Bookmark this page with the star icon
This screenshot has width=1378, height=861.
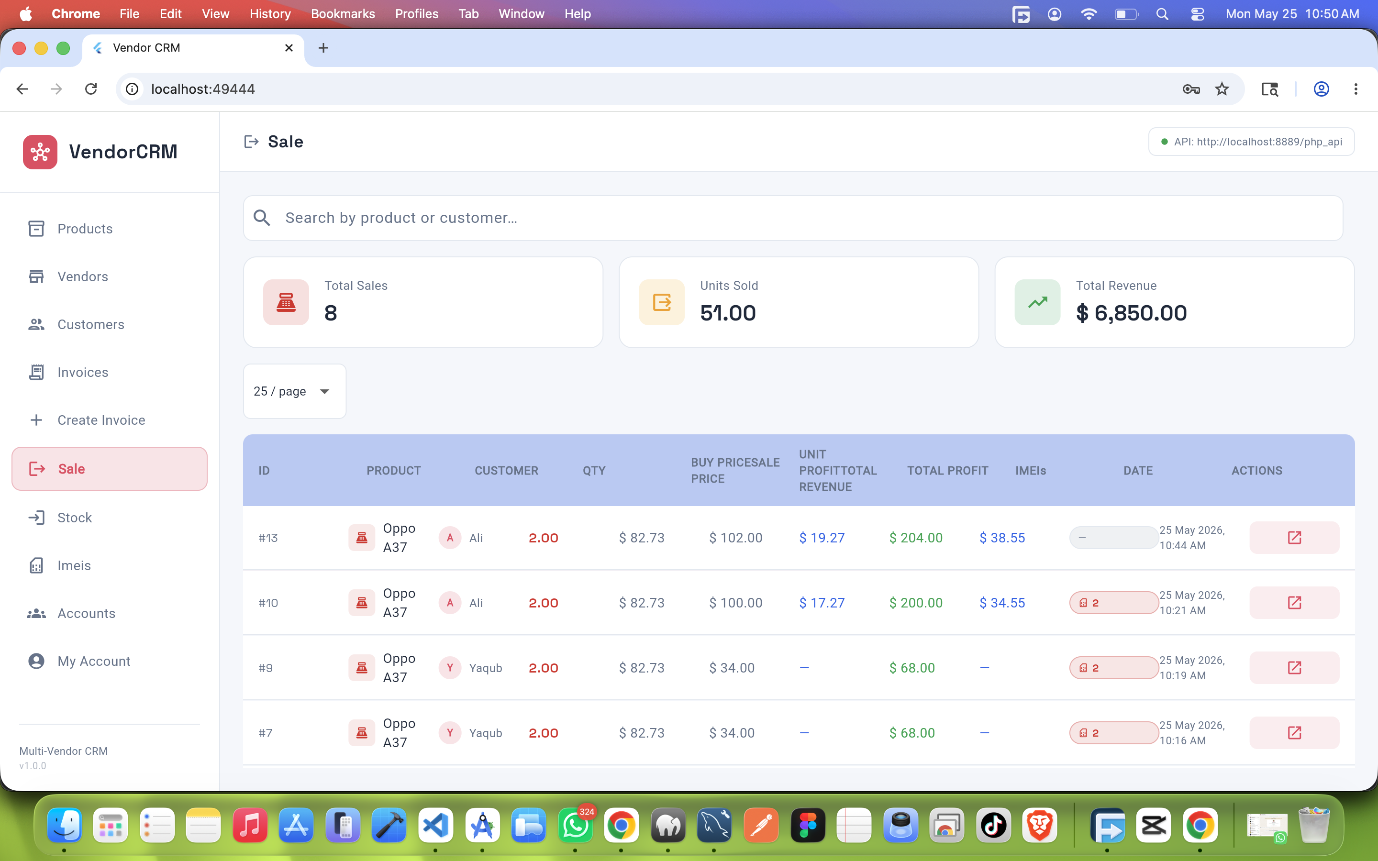pos(1222,89)
